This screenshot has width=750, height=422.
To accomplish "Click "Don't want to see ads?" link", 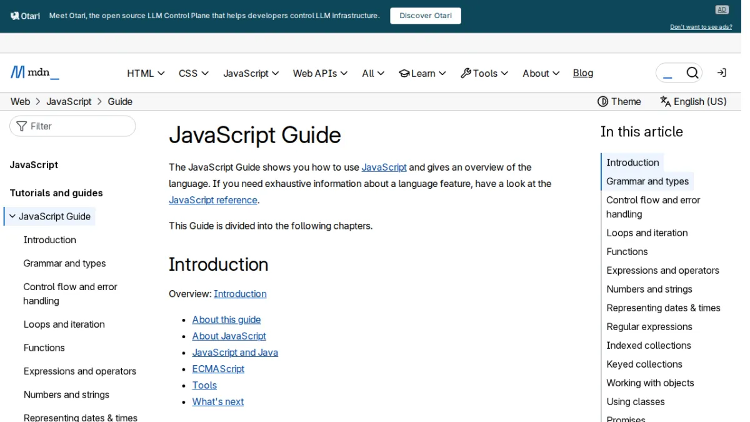I will [701, 27].
